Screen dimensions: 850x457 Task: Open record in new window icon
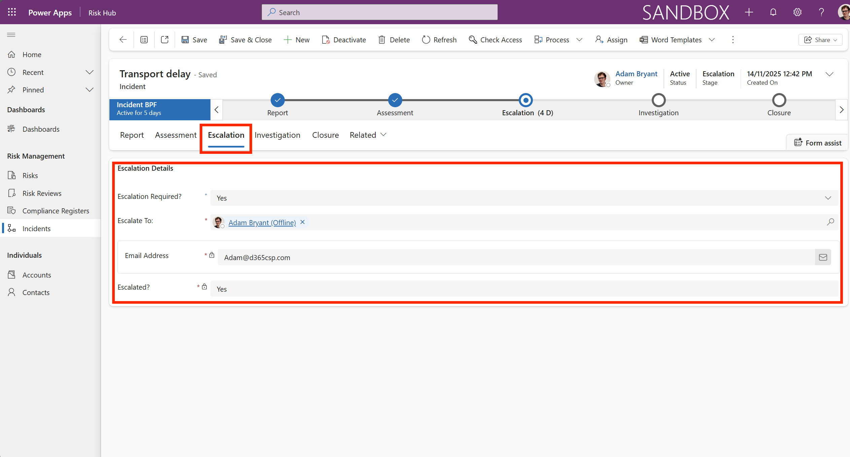(x=165, y=40)
